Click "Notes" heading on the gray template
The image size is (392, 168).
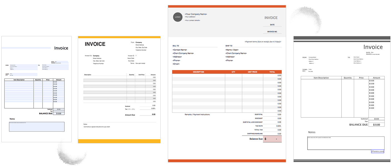(x=312, y=132)
